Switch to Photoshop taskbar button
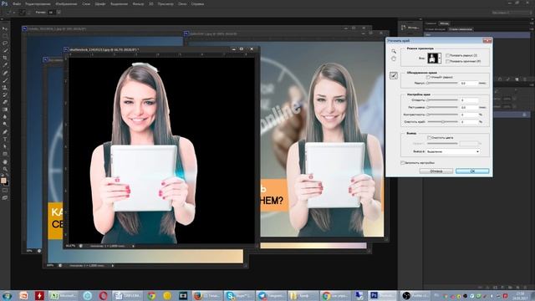The width and height of the screenshot is (535, 301). click(382, 295)
